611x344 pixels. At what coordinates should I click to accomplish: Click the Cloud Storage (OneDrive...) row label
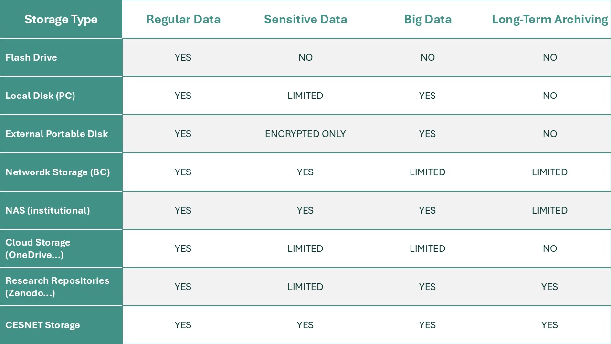tap(38, 248)
